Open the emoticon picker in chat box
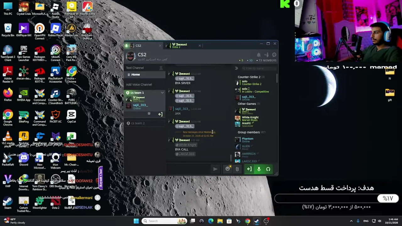402x226 pixels. [x=228, y=169]
